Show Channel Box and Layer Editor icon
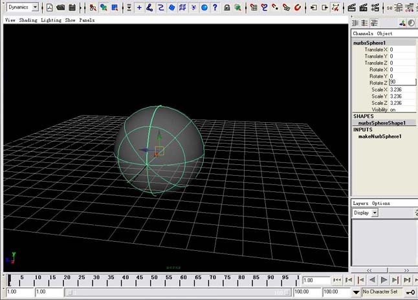 [374, 23]
